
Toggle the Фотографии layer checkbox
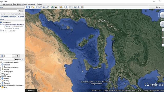pos(1,72)
